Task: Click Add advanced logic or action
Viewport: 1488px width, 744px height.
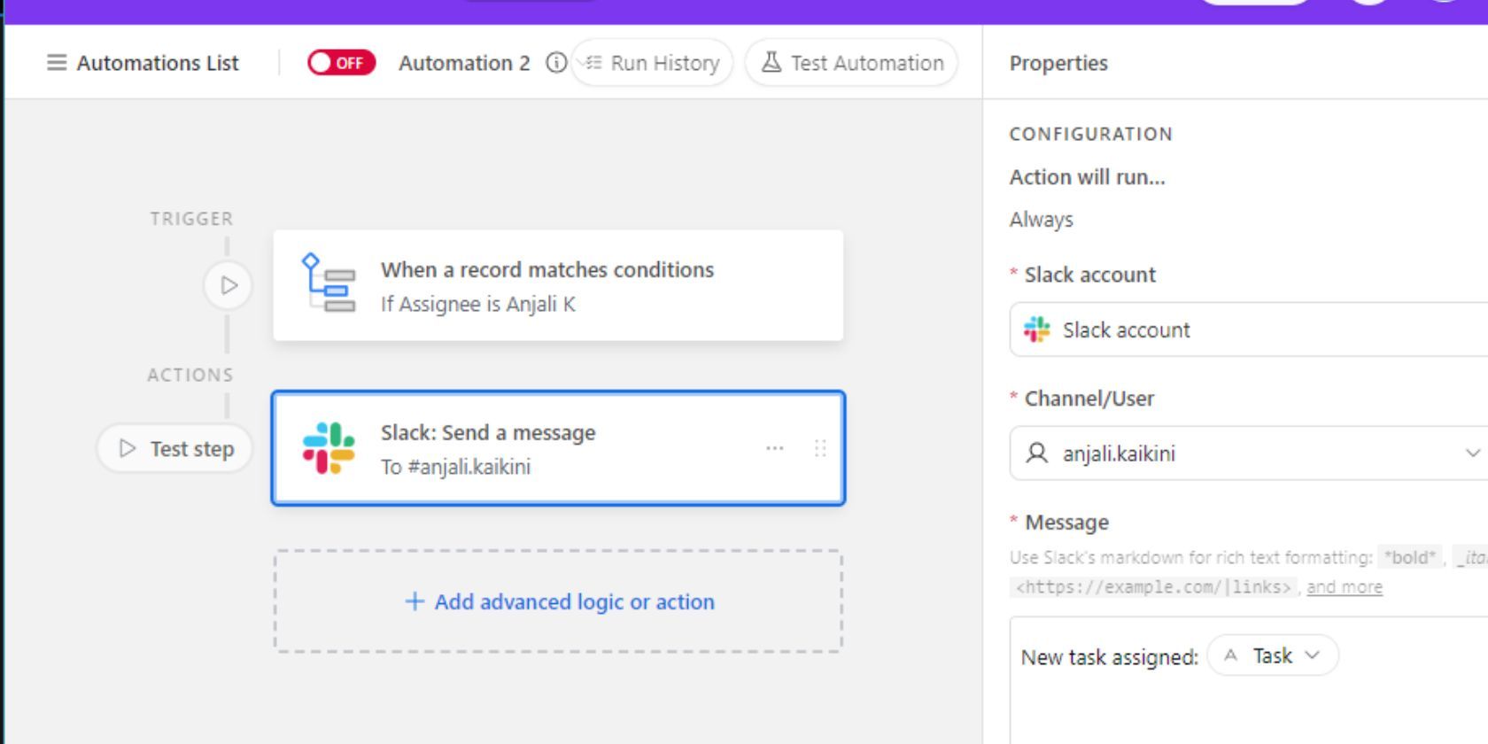Action: [558, 601]
